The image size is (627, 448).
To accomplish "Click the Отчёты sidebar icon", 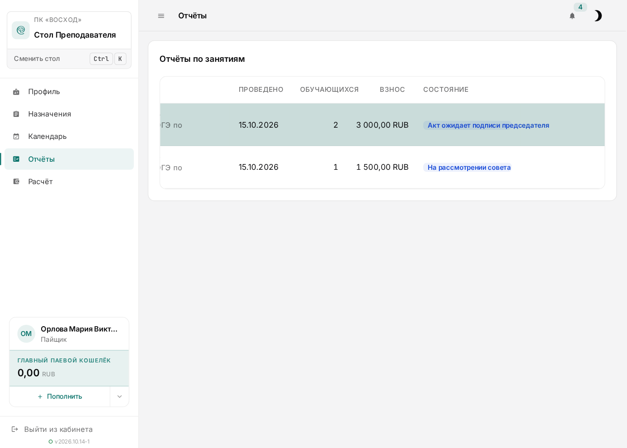I will (x=16, y=159).
